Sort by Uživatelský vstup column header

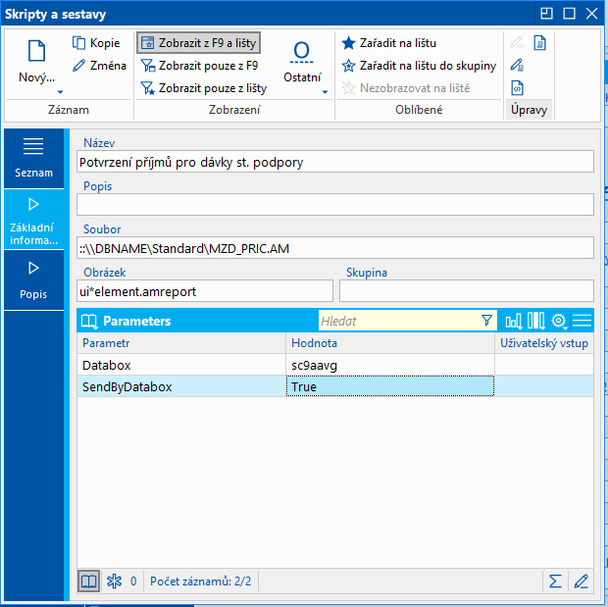click(x=544, y=343)
